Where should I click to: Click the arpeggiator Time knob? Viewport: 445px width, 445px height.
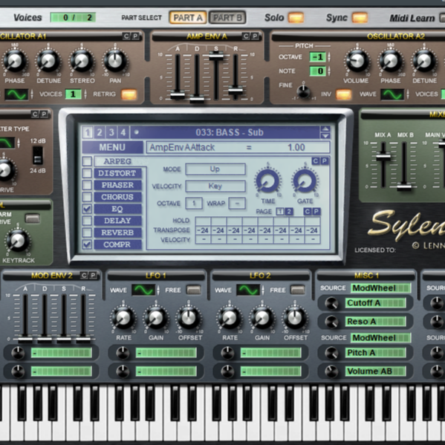click(267, 181)
